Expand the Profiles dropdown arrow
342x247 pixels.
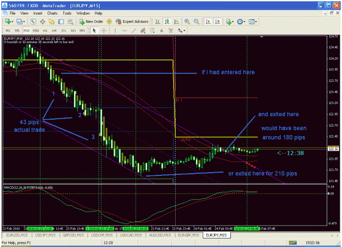tap(24, 21)
